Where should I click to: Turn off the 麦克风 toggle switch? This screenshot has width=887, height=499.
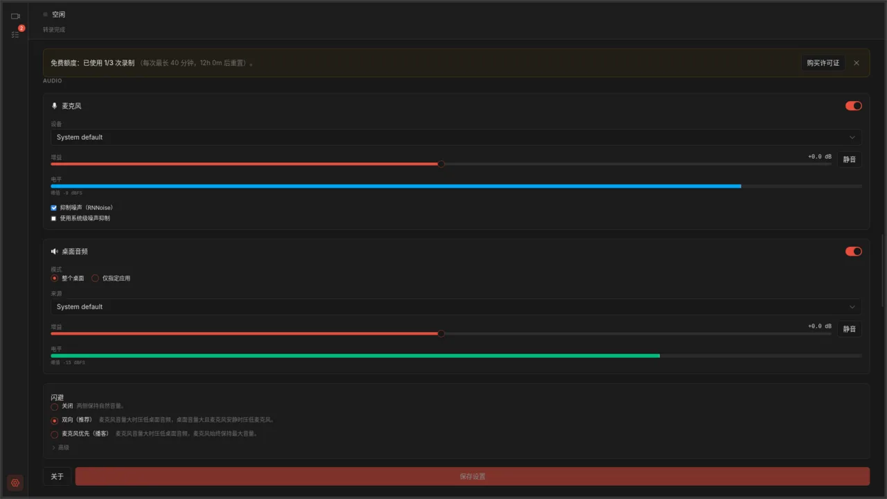854,106
